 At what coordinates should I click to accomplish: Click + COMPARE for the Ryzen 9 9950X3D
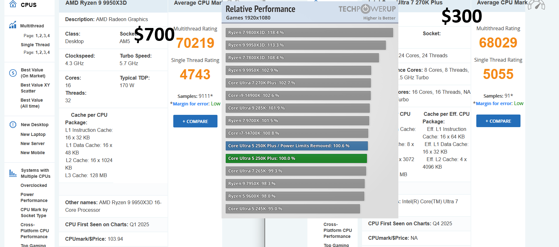click(195, 121)
